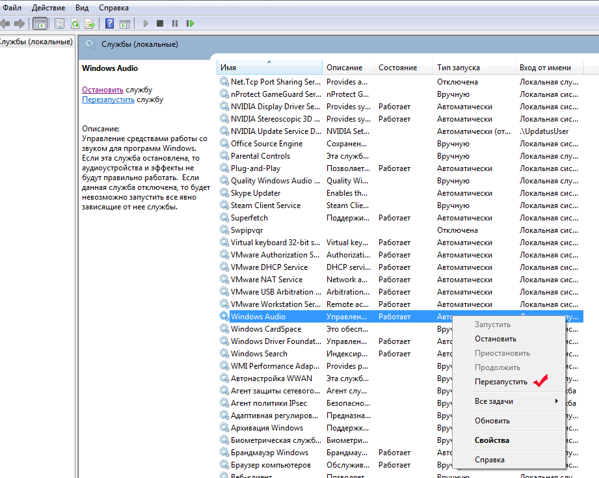Toggle the show/hide console tree button
This screenshot has width=599, height=478.
click(x=40, y=23)
